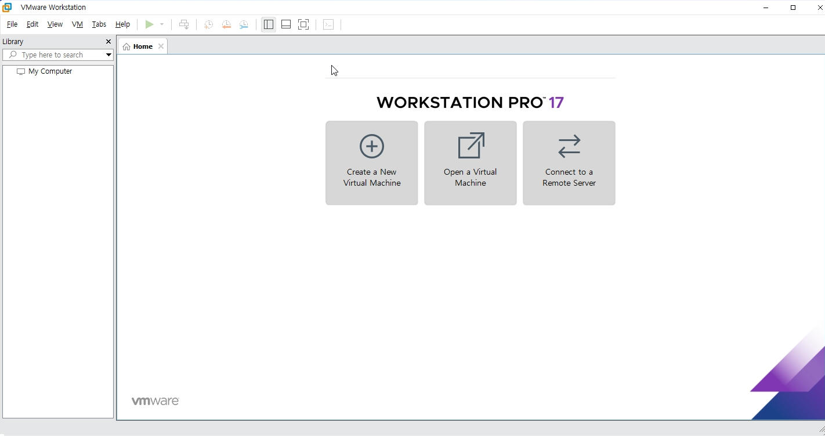This screenshot has height=437, width=825.
Task: Close the Library panel
Action: (108, 42)
